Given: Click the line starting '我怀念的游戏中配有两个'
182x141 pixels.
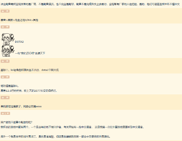Looking at the screenshot, I should coord(72,127).
